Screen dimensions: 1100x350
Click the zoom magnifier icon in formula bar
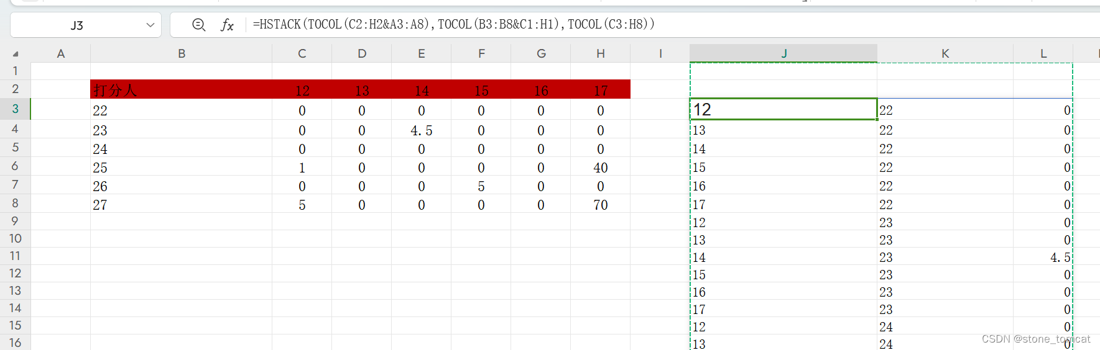(x=199, y=25)
